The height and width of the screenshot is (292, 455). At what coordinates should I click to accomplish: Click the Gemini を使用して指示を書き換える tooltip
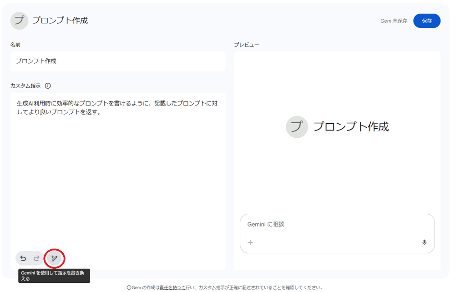click(54, 276)
